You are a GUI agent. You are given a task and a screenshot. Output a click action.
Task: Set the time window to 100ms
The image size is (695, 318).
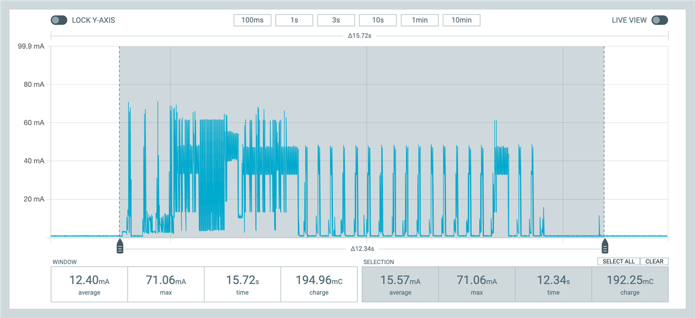252,20
